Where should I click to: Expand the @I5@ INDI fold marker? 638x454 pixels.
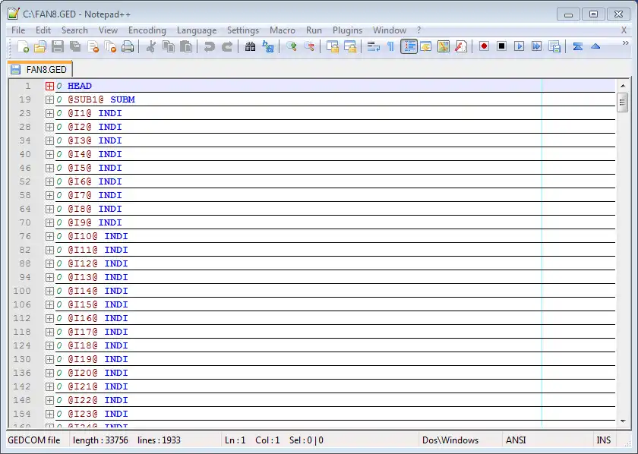(x=49, y=168)
